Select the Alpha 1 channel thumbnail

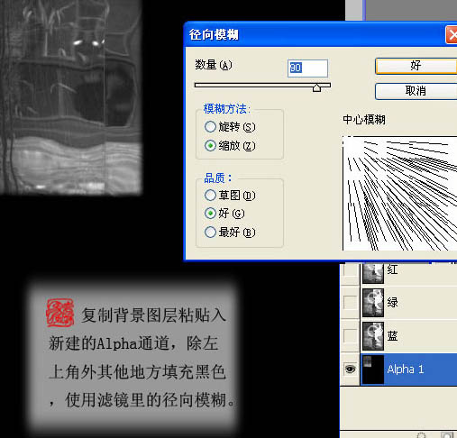pos(373,370)
